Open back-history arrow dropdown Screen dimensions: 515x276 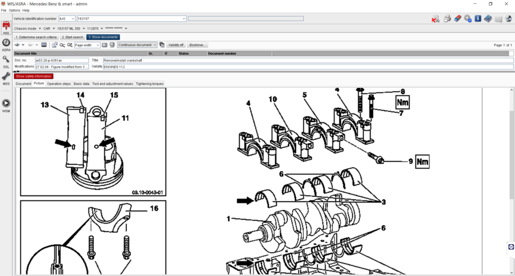(23, 45)
